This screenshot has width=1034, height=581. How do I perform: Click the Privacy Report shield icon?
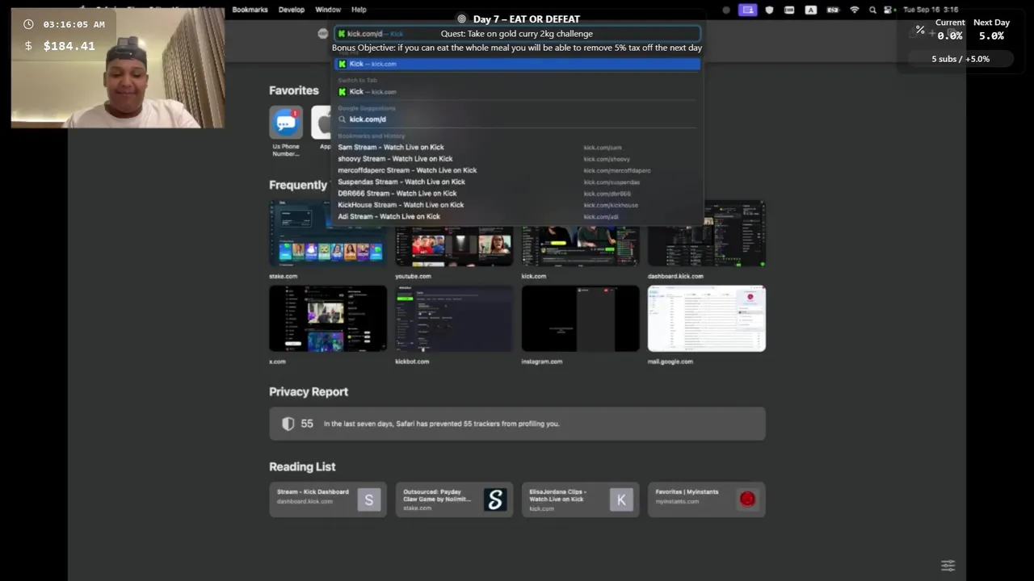point(288,424)
